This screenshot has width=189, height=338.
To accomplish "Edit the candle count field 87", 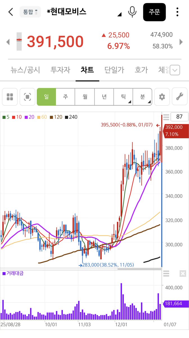I will click(x=179, y=117).
